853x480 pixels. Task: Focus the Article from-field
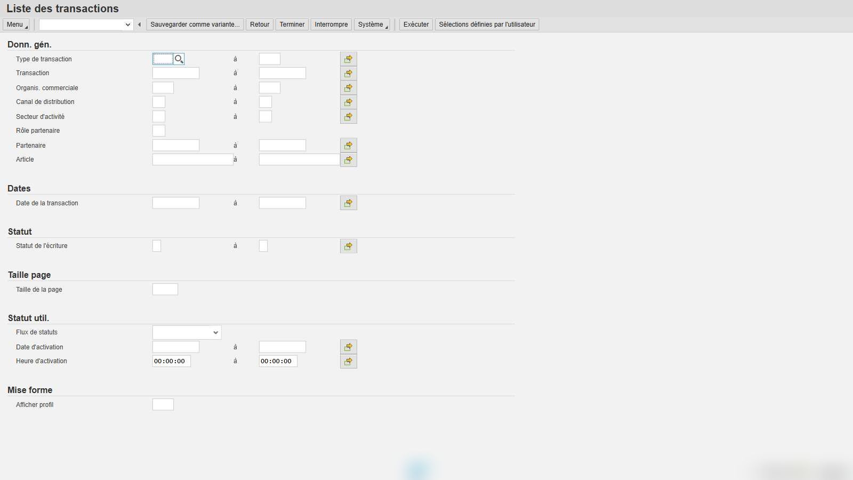193,159
